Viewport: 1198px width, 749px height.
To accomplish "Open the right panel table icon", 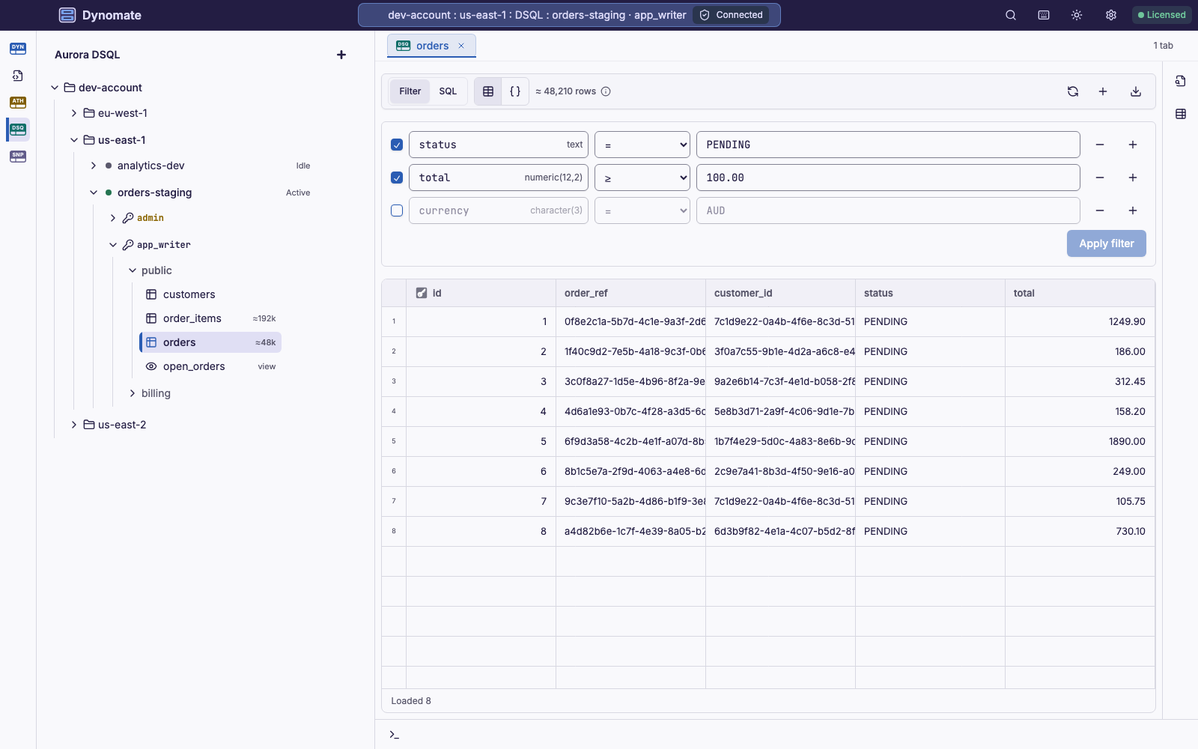I will tap(1181, 114).
